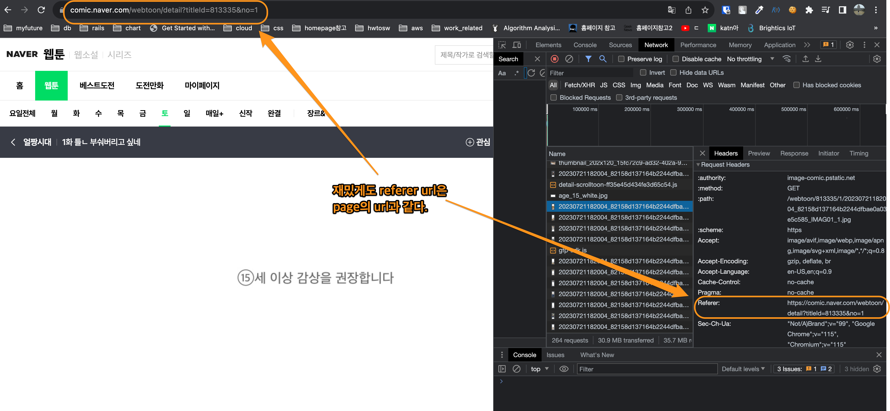890x411 pixels.
Task: Collapse the Request Headers section
Action: pos(698,165)
